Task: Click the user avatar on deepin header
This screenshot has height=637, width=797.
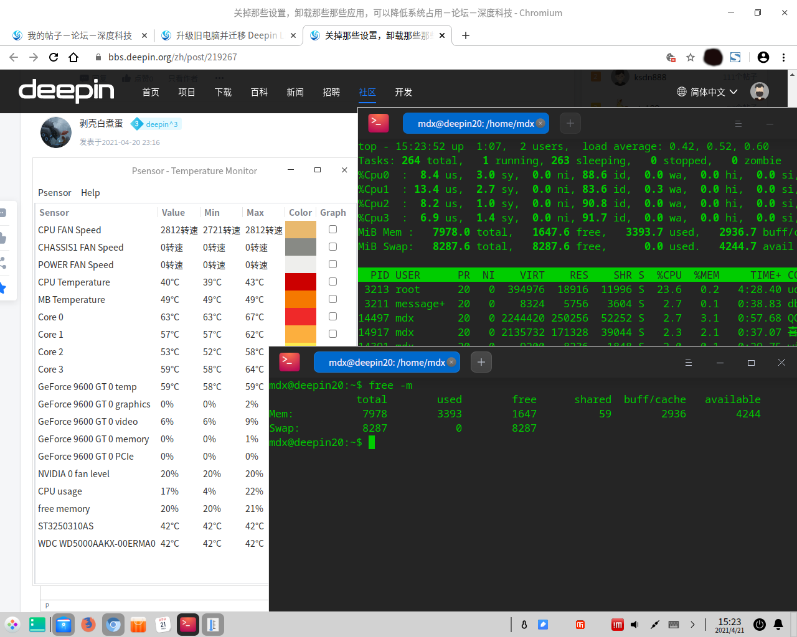Action: (x=760, y=91)
